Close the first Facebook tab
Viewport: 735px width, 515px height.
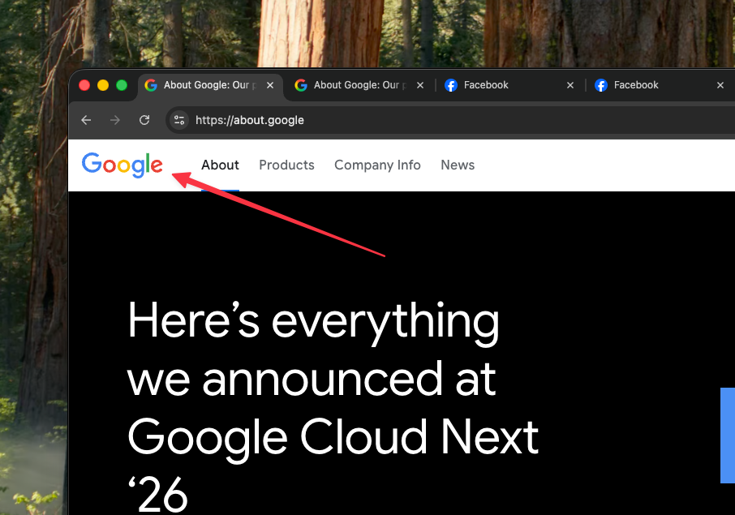(570, 85)
